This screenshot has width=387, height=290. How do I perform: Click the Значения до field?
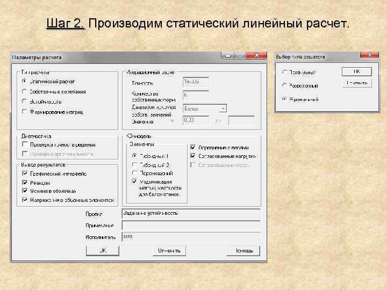tap(241, 121)
